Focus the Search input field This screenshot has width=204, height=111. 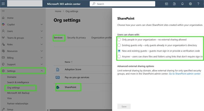click(x=122, y=4)
